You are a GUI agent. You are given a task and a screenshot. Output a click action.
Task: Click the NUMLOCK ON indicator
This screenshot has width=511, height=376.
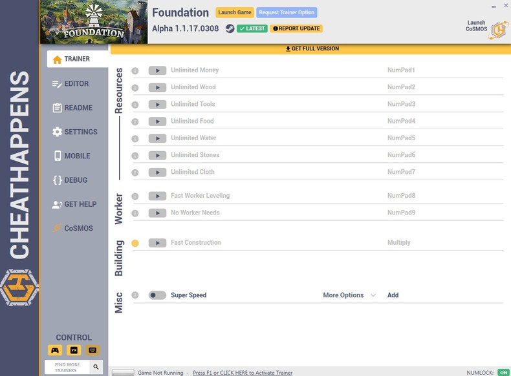[503, 372]
